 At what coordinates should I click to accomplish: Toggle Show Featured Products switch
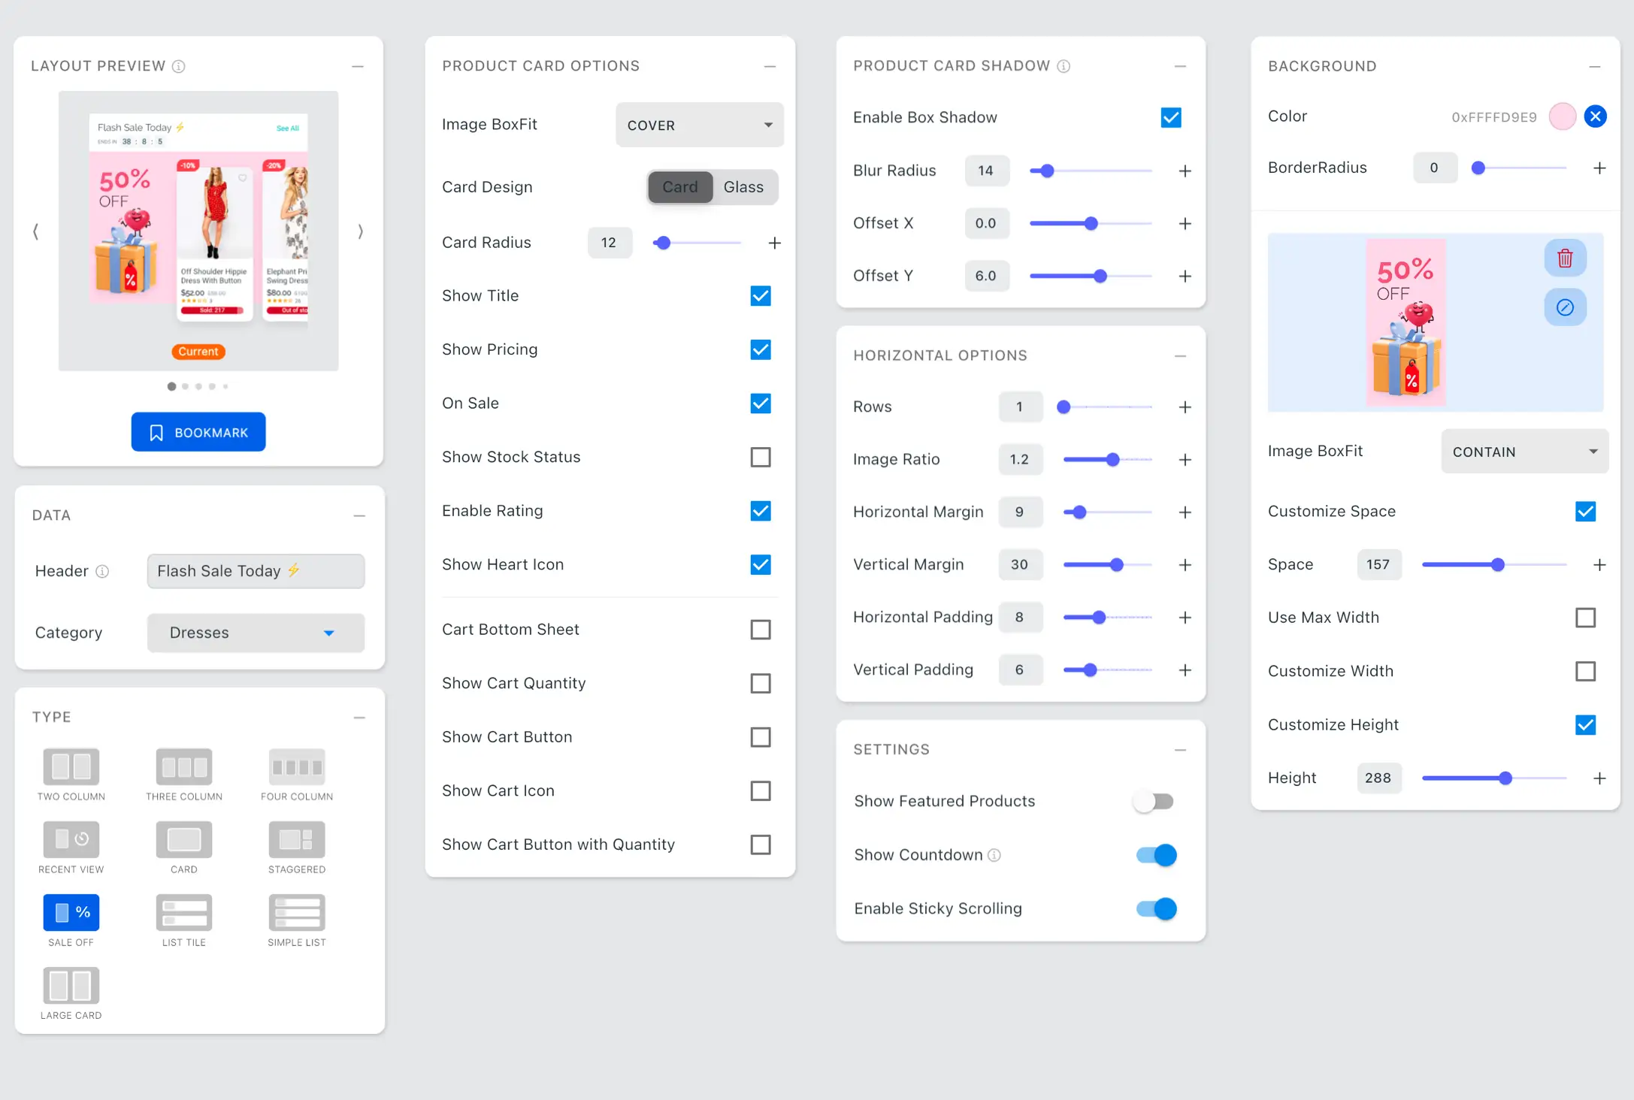(1154, 801)
